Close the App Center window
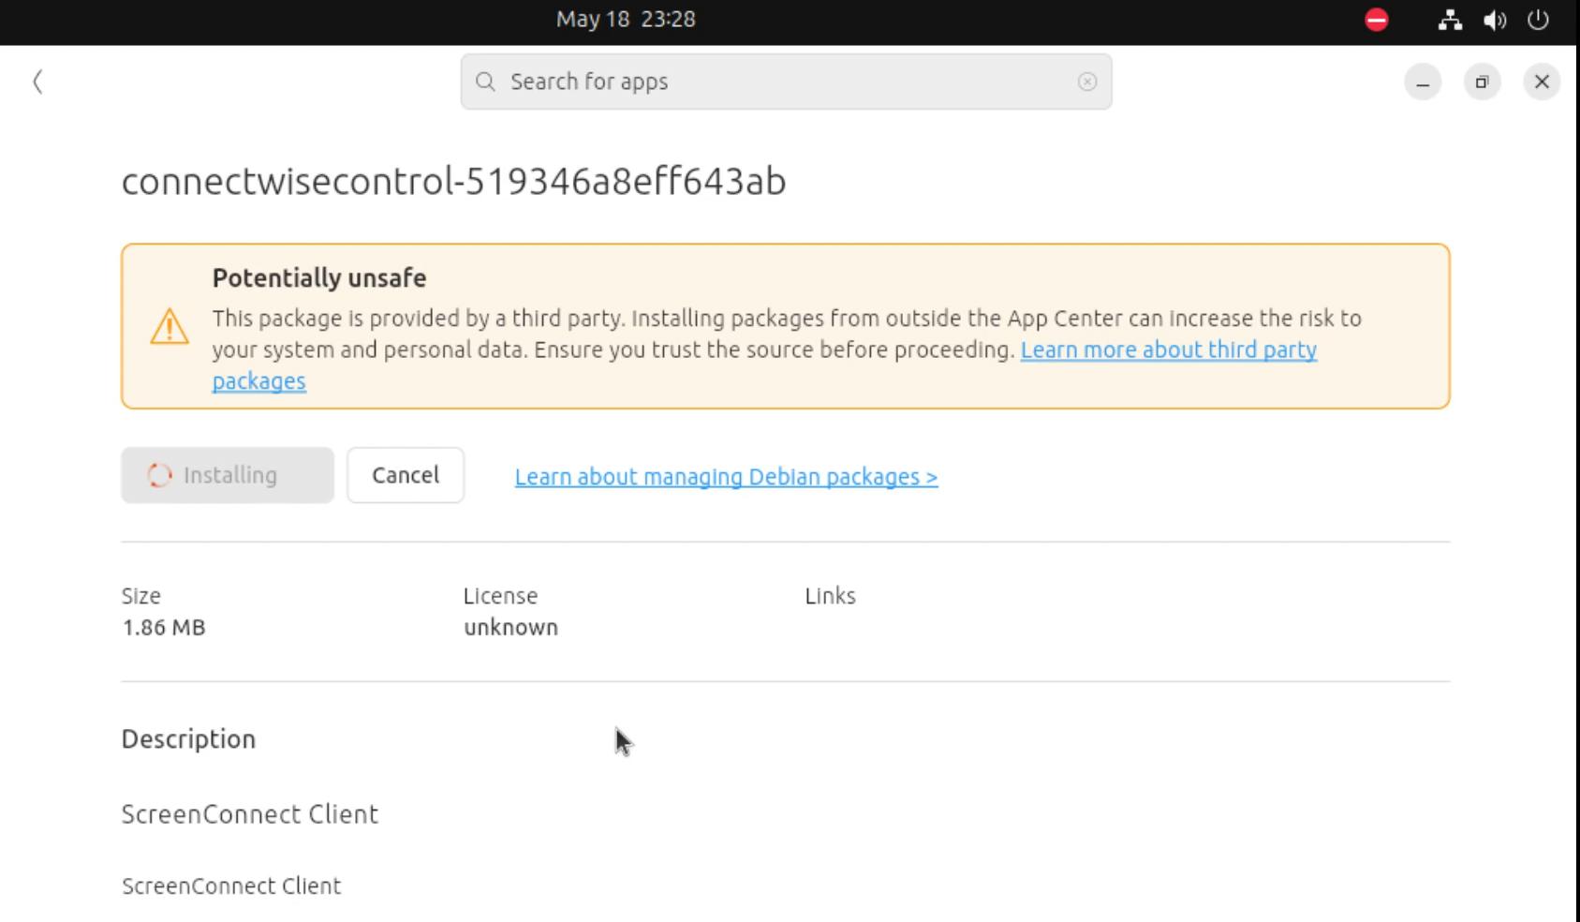Viewport: 1580px width, 922px height. [1542, 82]
